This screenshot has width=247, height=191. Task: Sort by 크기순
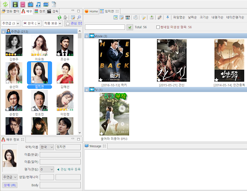click(204, 17)
